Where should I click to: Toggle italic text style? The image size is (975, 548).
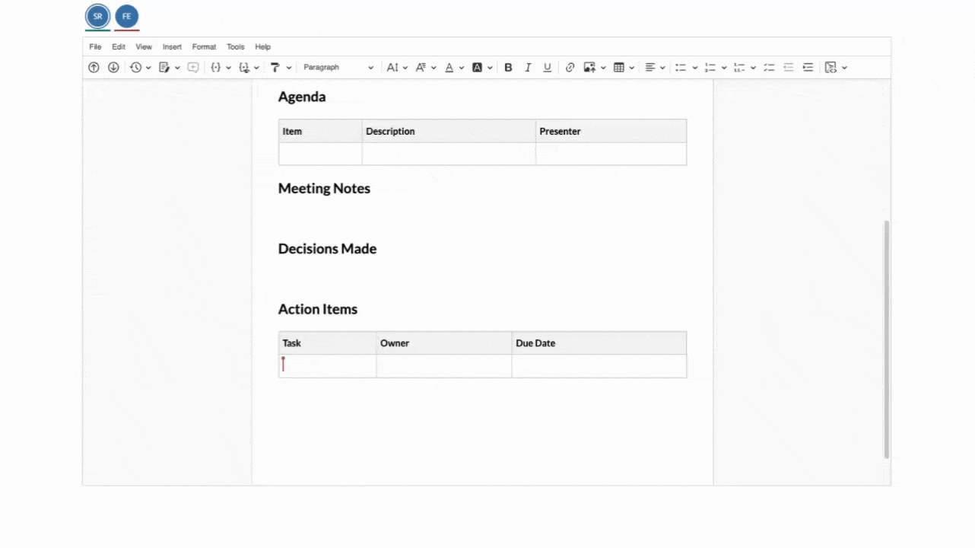528,68
